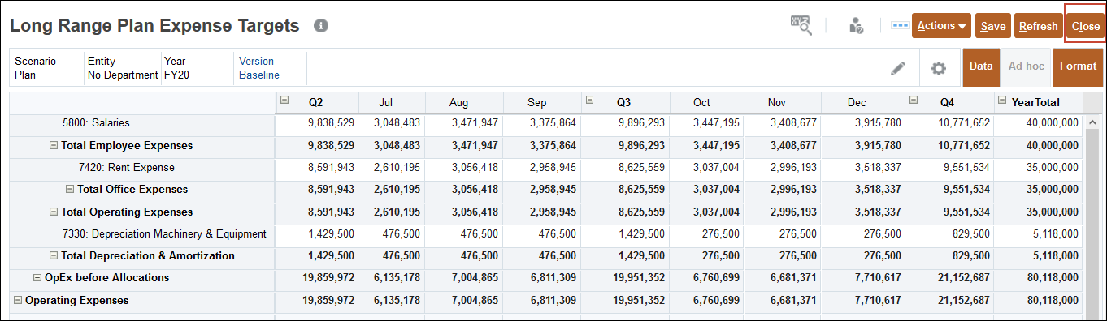Image resolution: width=1107 pixels, height=321 pixels.
Task: Collapse the YearTotal column group
Action: click(1002, 101)
